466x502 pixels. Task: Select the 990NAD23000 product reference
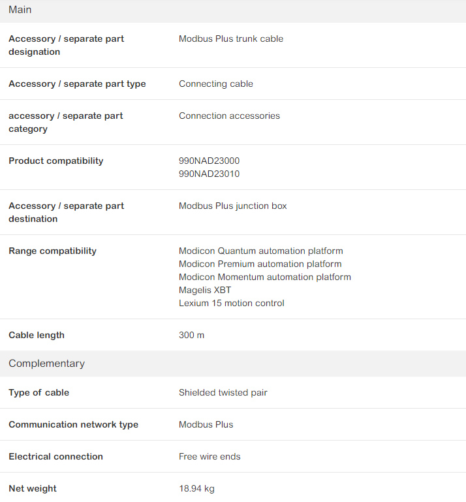[x=209, y=161]
